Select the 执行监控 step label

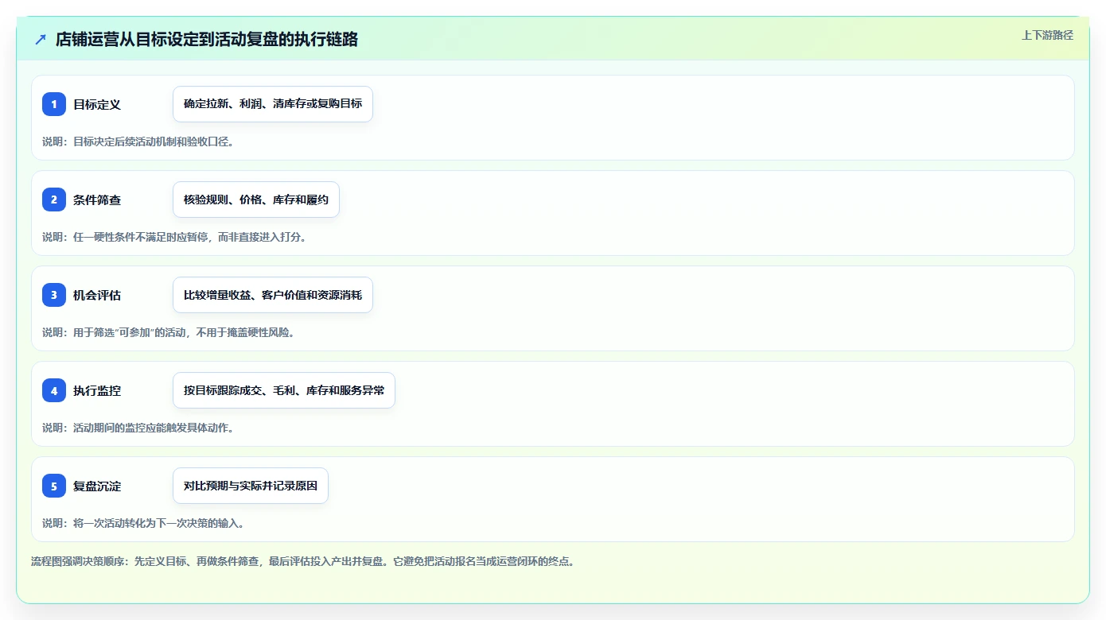coord(97,390)
